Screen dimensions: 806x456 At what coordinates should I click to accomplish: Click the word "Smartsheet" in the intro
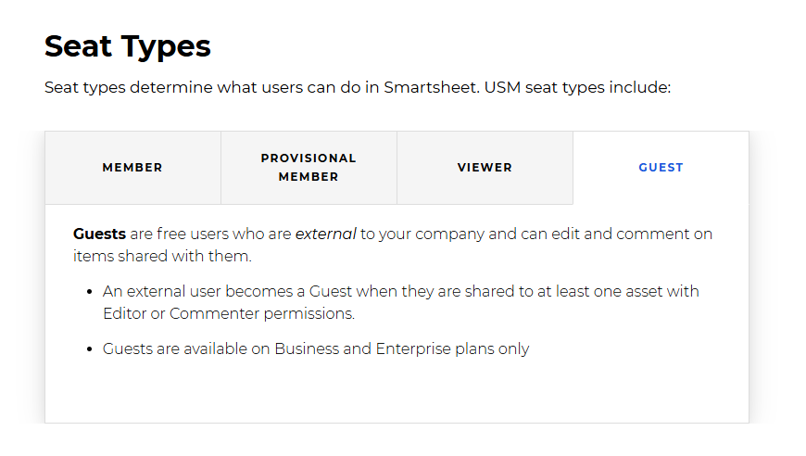429,88
